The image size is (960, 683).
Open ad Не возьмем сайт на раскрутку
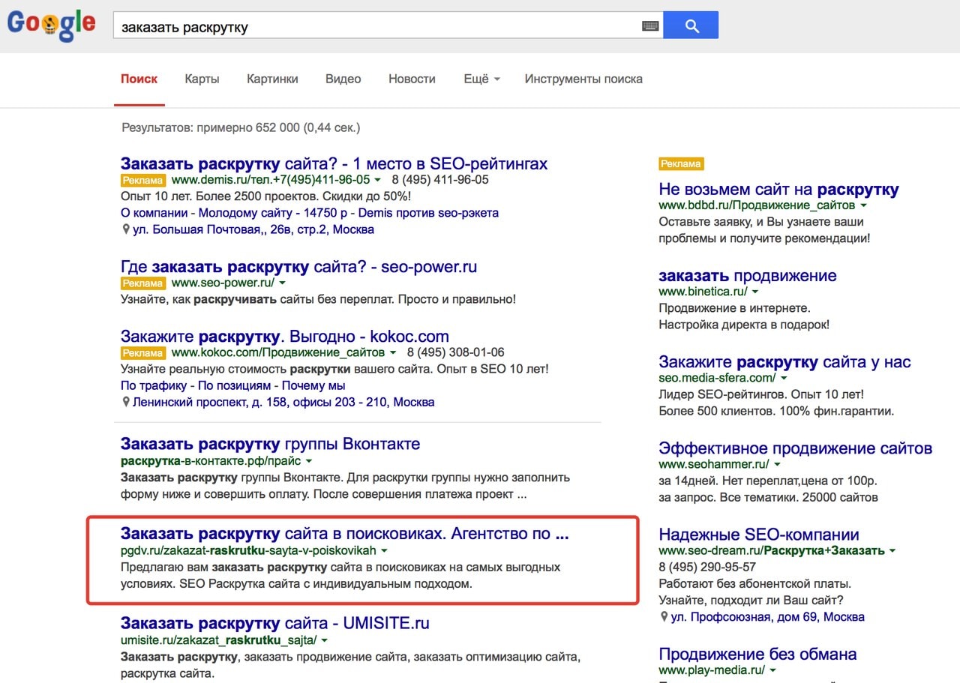(778, 190)
